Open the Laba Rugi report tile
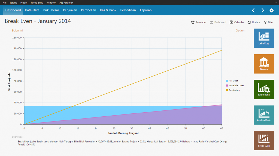The width and height of the screenshot is (279, 156). coord(264,38)
